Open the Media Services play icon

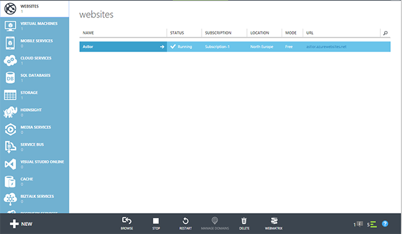[11, 130]
